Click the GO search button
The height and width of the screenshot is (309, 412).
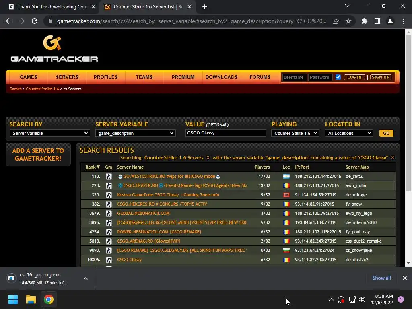click(386, 133)
